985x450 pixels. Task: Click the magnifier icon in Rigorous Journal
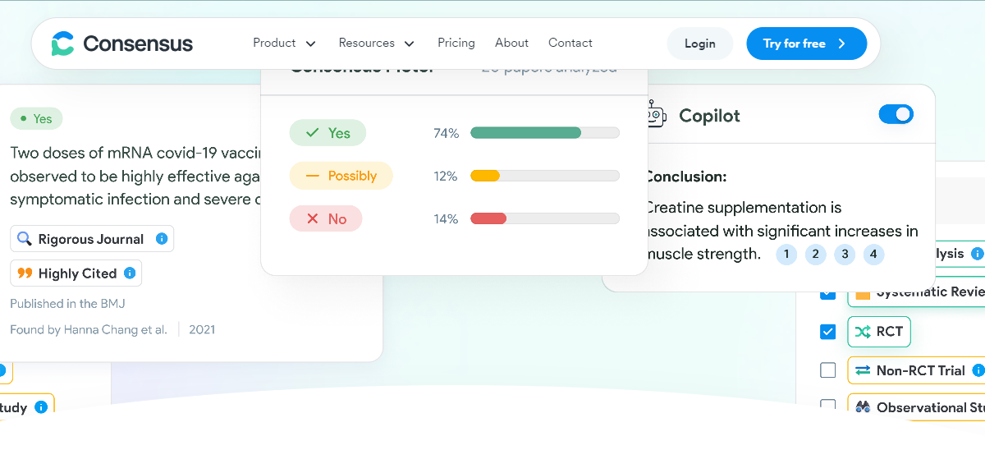[x=25, y=239]
